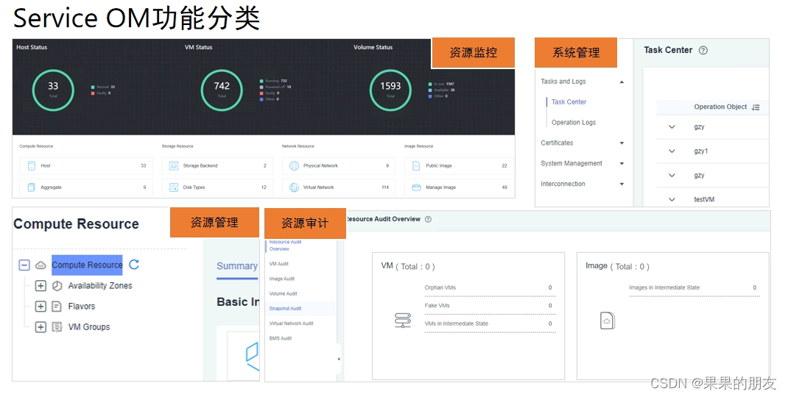788x397 pixels.
Task: Expand the Interconnection menu
Action: point(622,185)
